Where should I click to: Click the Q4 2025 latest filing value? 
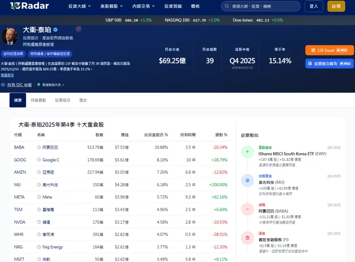[242, 60]
